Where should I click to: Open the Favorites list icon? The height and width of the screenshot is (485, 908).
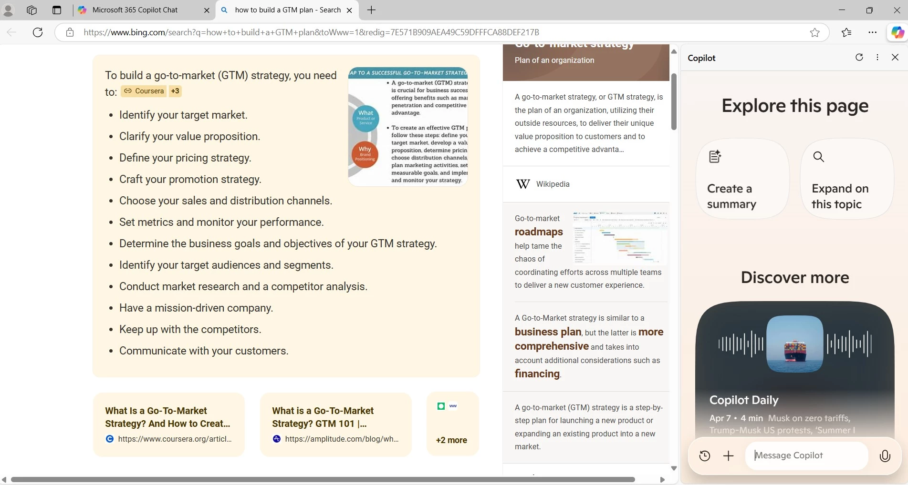pos(846,32)
